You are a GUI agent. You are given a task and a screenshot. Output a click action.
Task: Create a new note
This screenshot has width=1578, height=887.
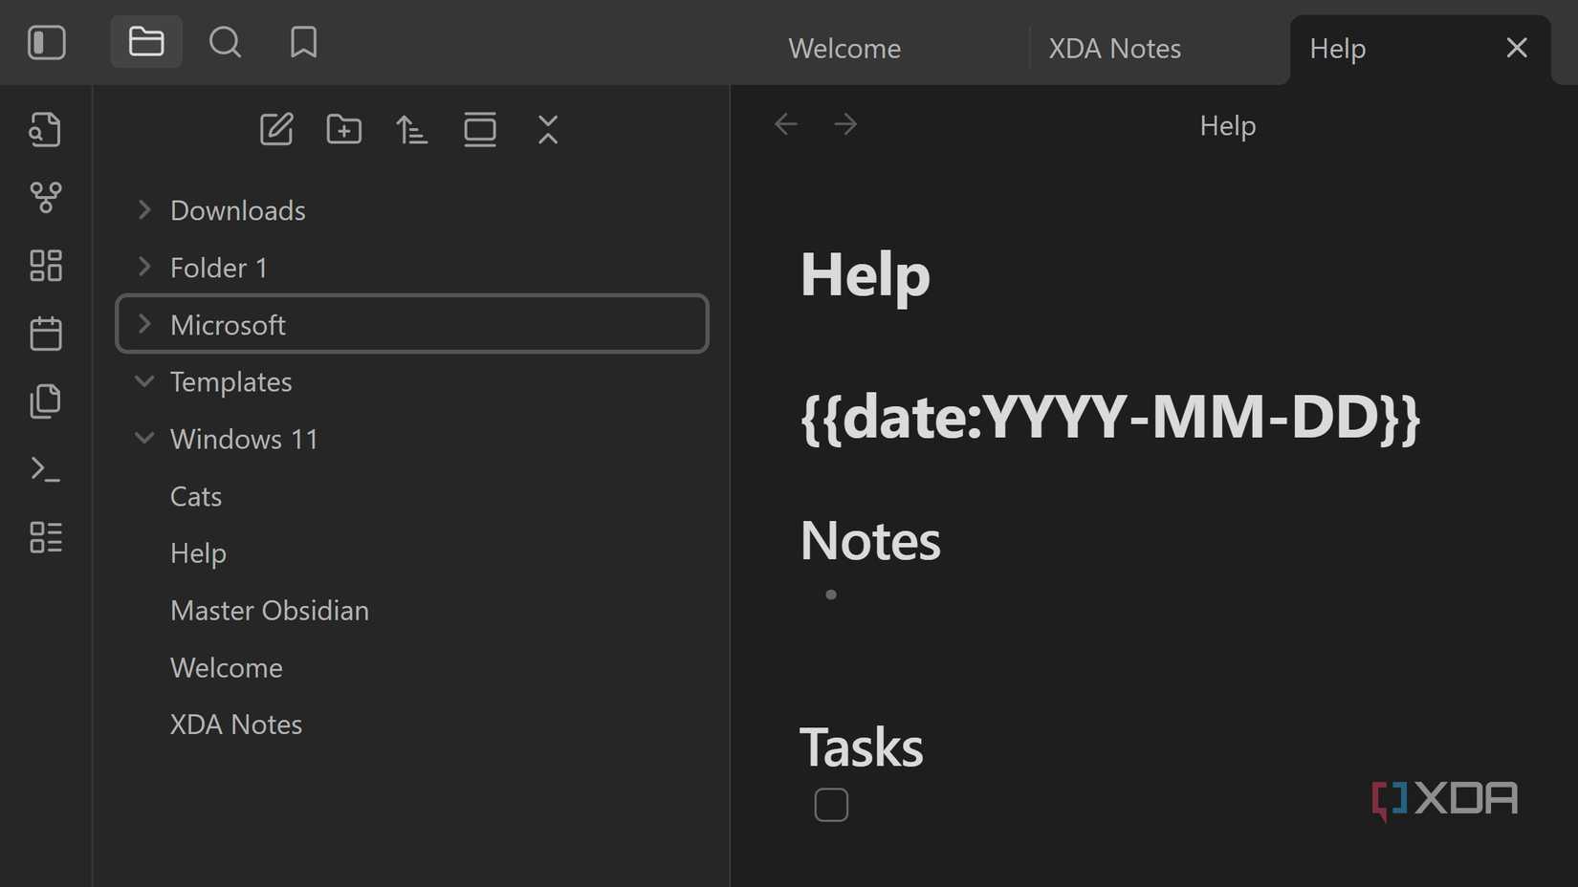click(x=276, y=129)
